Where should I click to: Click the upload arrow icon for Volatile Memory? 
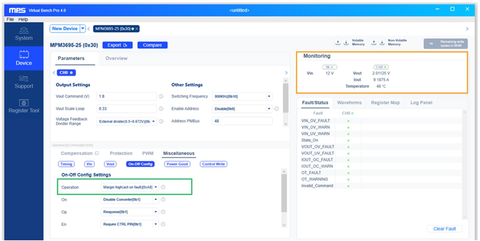pyautogui.click(x=338, y=43)
